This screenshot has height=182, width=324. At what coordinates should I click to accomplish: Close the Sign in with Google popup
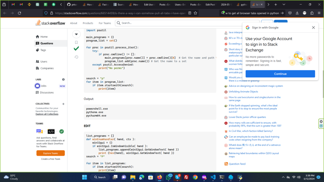coord(313,27)
